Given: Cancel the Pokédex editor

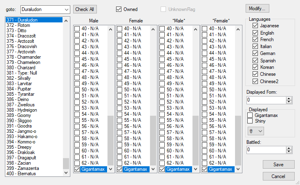Looking at the screenshot, I should (x=278, y=176).
